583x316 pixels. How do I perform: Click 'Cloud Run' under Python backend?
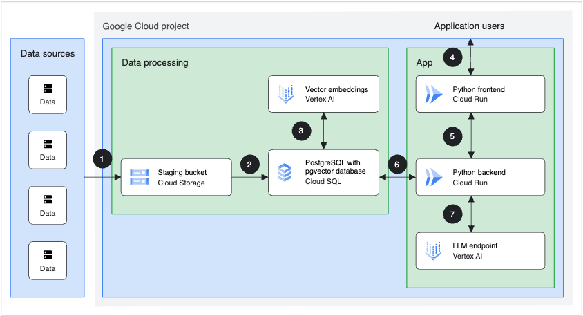(x=470, y=183)
